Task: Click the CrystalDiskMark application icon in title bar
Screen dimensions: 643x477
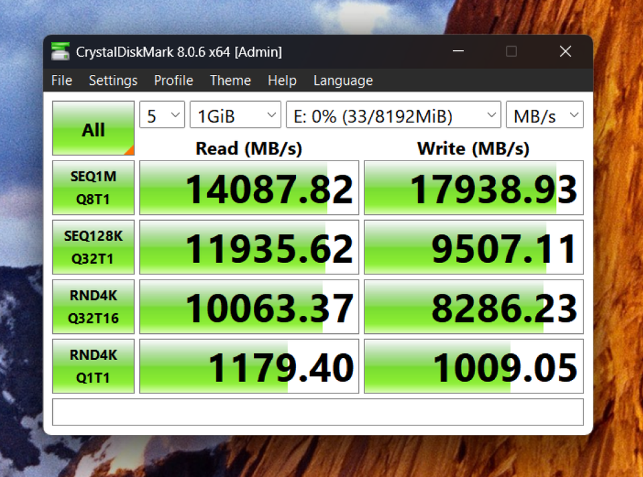Action: pos(60,52)
